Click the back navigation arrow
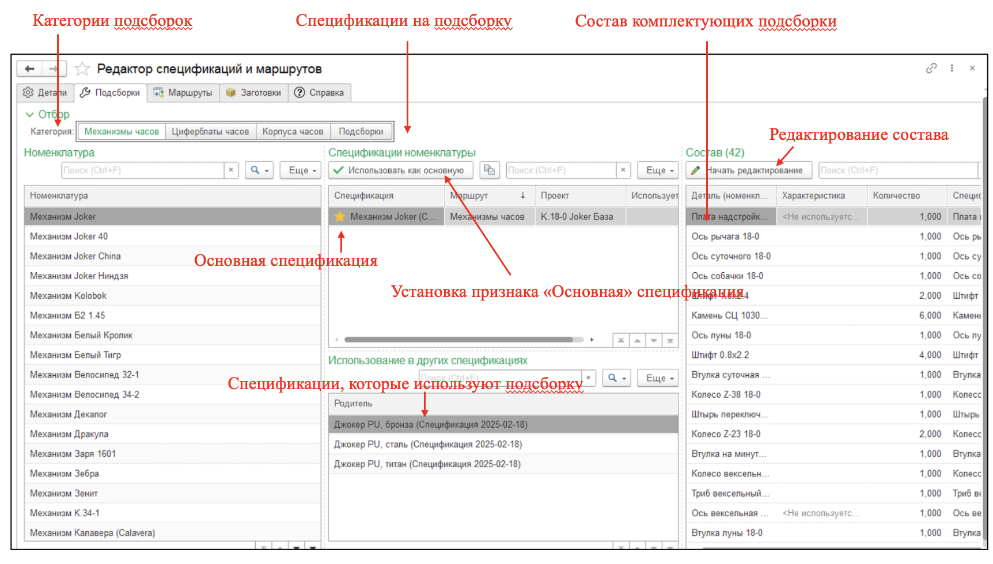 coord(30,69)
